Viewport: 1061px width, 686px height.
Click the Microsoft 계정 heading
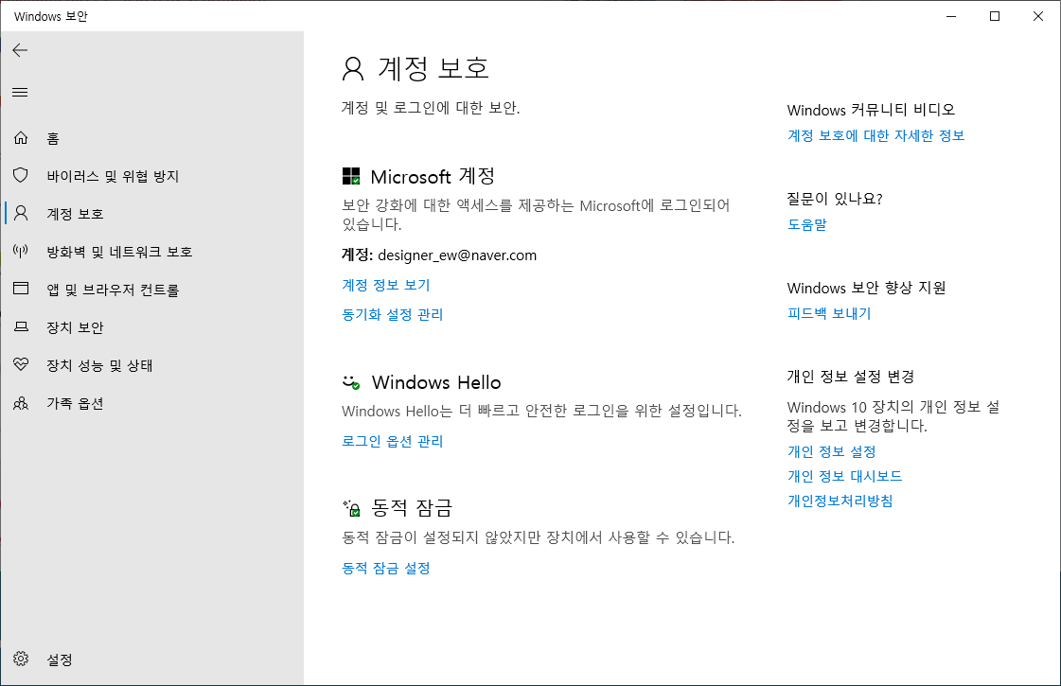coord(433,177)
